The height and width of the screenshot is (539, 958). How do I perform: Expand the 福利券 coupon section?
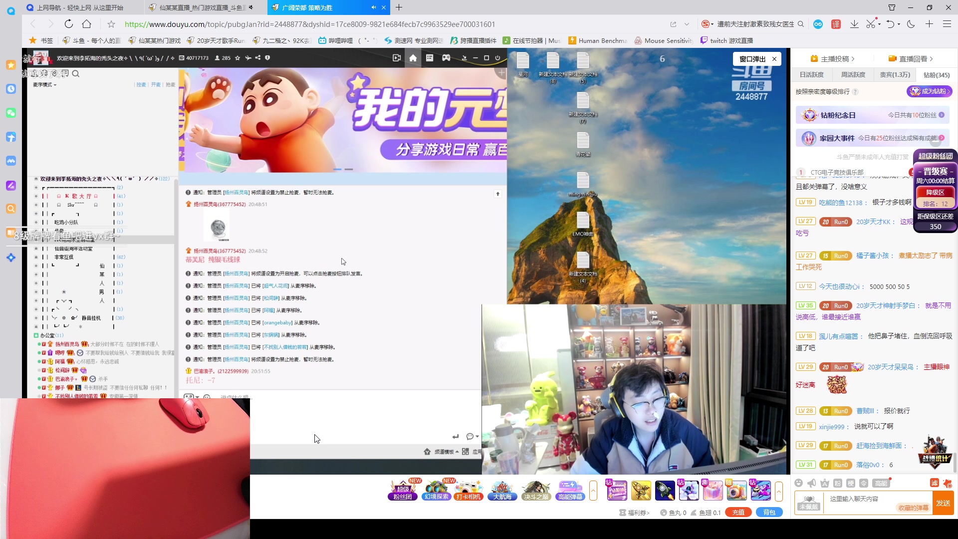pos(635,512)
